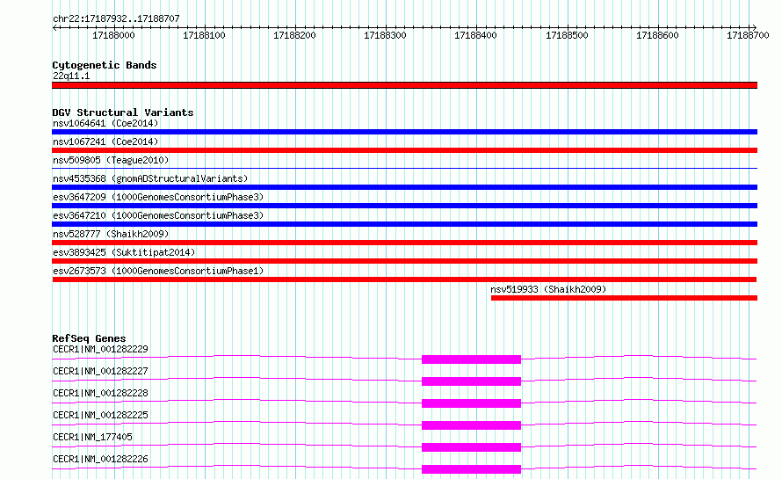The height and width of the screenshot is (479, 782).
Task: Select the magenta exon of NM_001282228
Action: click(x=471, y=403)
